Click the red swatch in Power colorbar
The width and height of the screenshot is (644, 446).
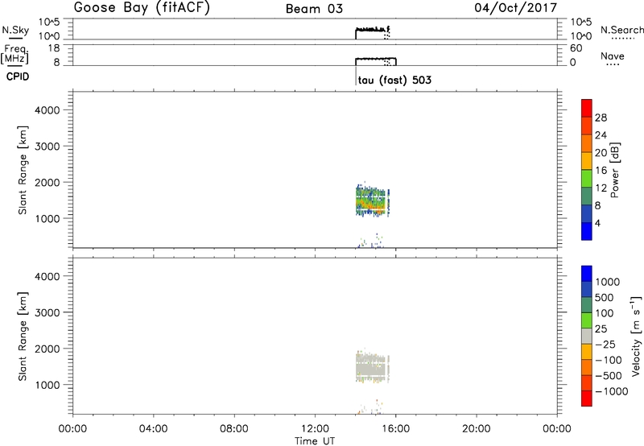coord(587,108)
